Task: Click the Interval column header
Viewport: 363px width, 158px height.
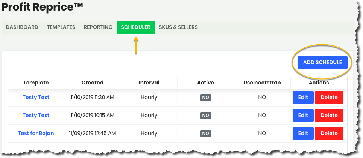Action: click(149, 83)
